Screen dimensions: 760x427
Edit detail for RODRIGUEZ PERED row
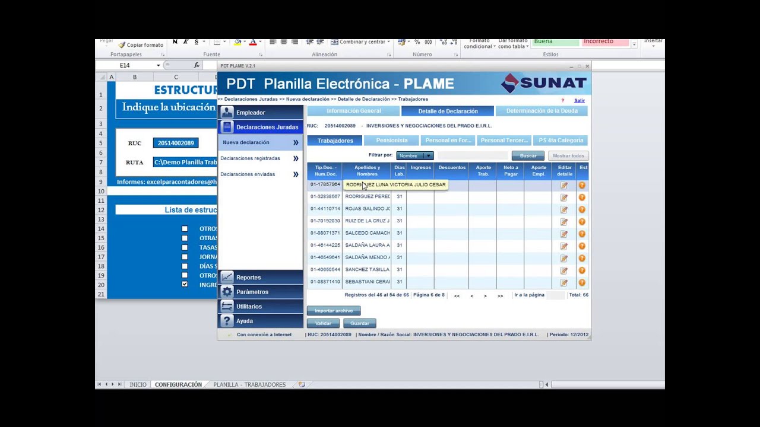click(x=564, y=197)
